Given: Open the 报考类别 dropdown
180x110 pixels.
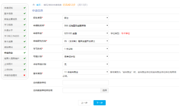Looking at the screenshot, I should click(85, 72).
